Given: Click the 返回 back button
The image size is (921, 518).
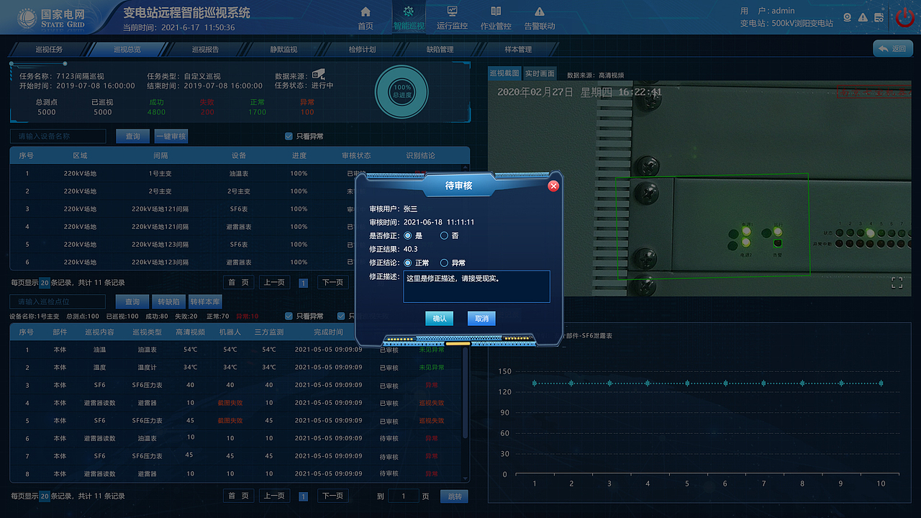Looking at the screenshot, I should 892,49.
